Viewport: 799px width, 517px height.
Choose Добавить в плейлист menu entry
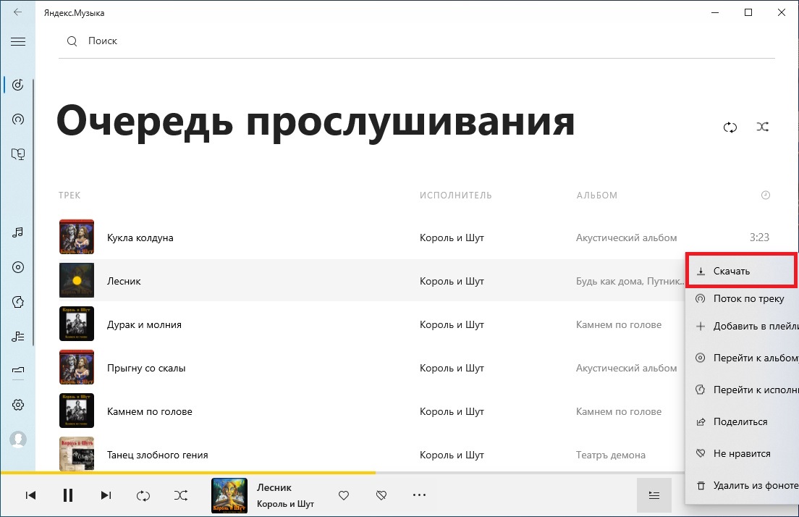coord(742,327)
